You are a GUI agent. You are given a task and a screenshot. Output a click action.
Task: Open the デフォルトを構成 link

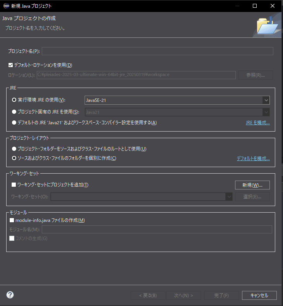coord(253,158)
